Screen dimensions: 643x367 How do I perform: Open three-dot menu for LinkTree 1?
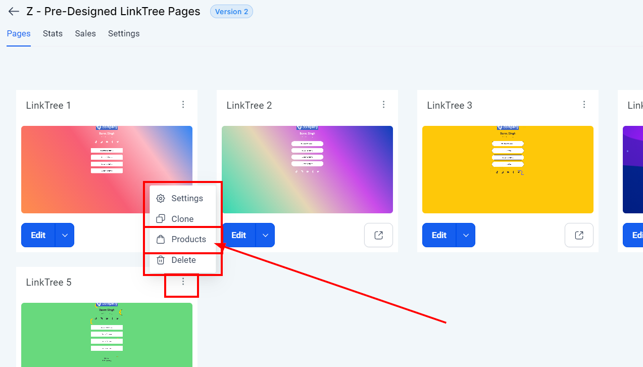coord(183,105)
